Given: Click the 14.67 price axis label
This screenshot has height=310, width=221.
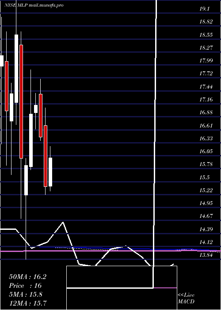Looking at the screenshot, I should (x=206, y=216).
